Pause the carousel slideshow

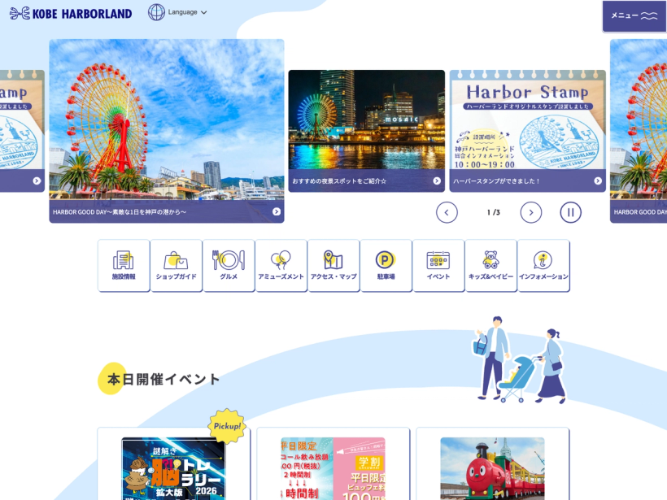tap(570, 212)
